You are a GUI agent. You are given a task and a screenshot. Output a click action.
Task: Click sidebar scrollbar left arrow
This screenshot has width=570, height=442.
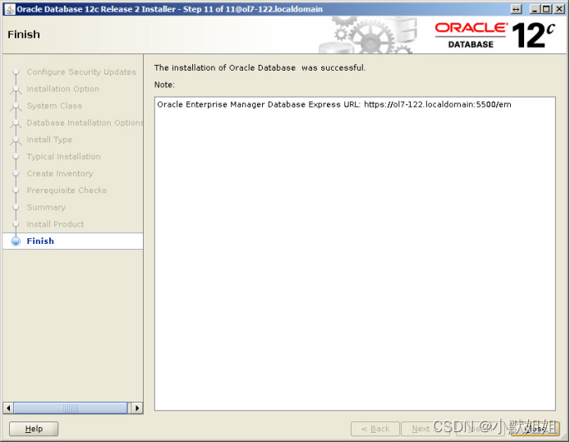click(8, 407)
